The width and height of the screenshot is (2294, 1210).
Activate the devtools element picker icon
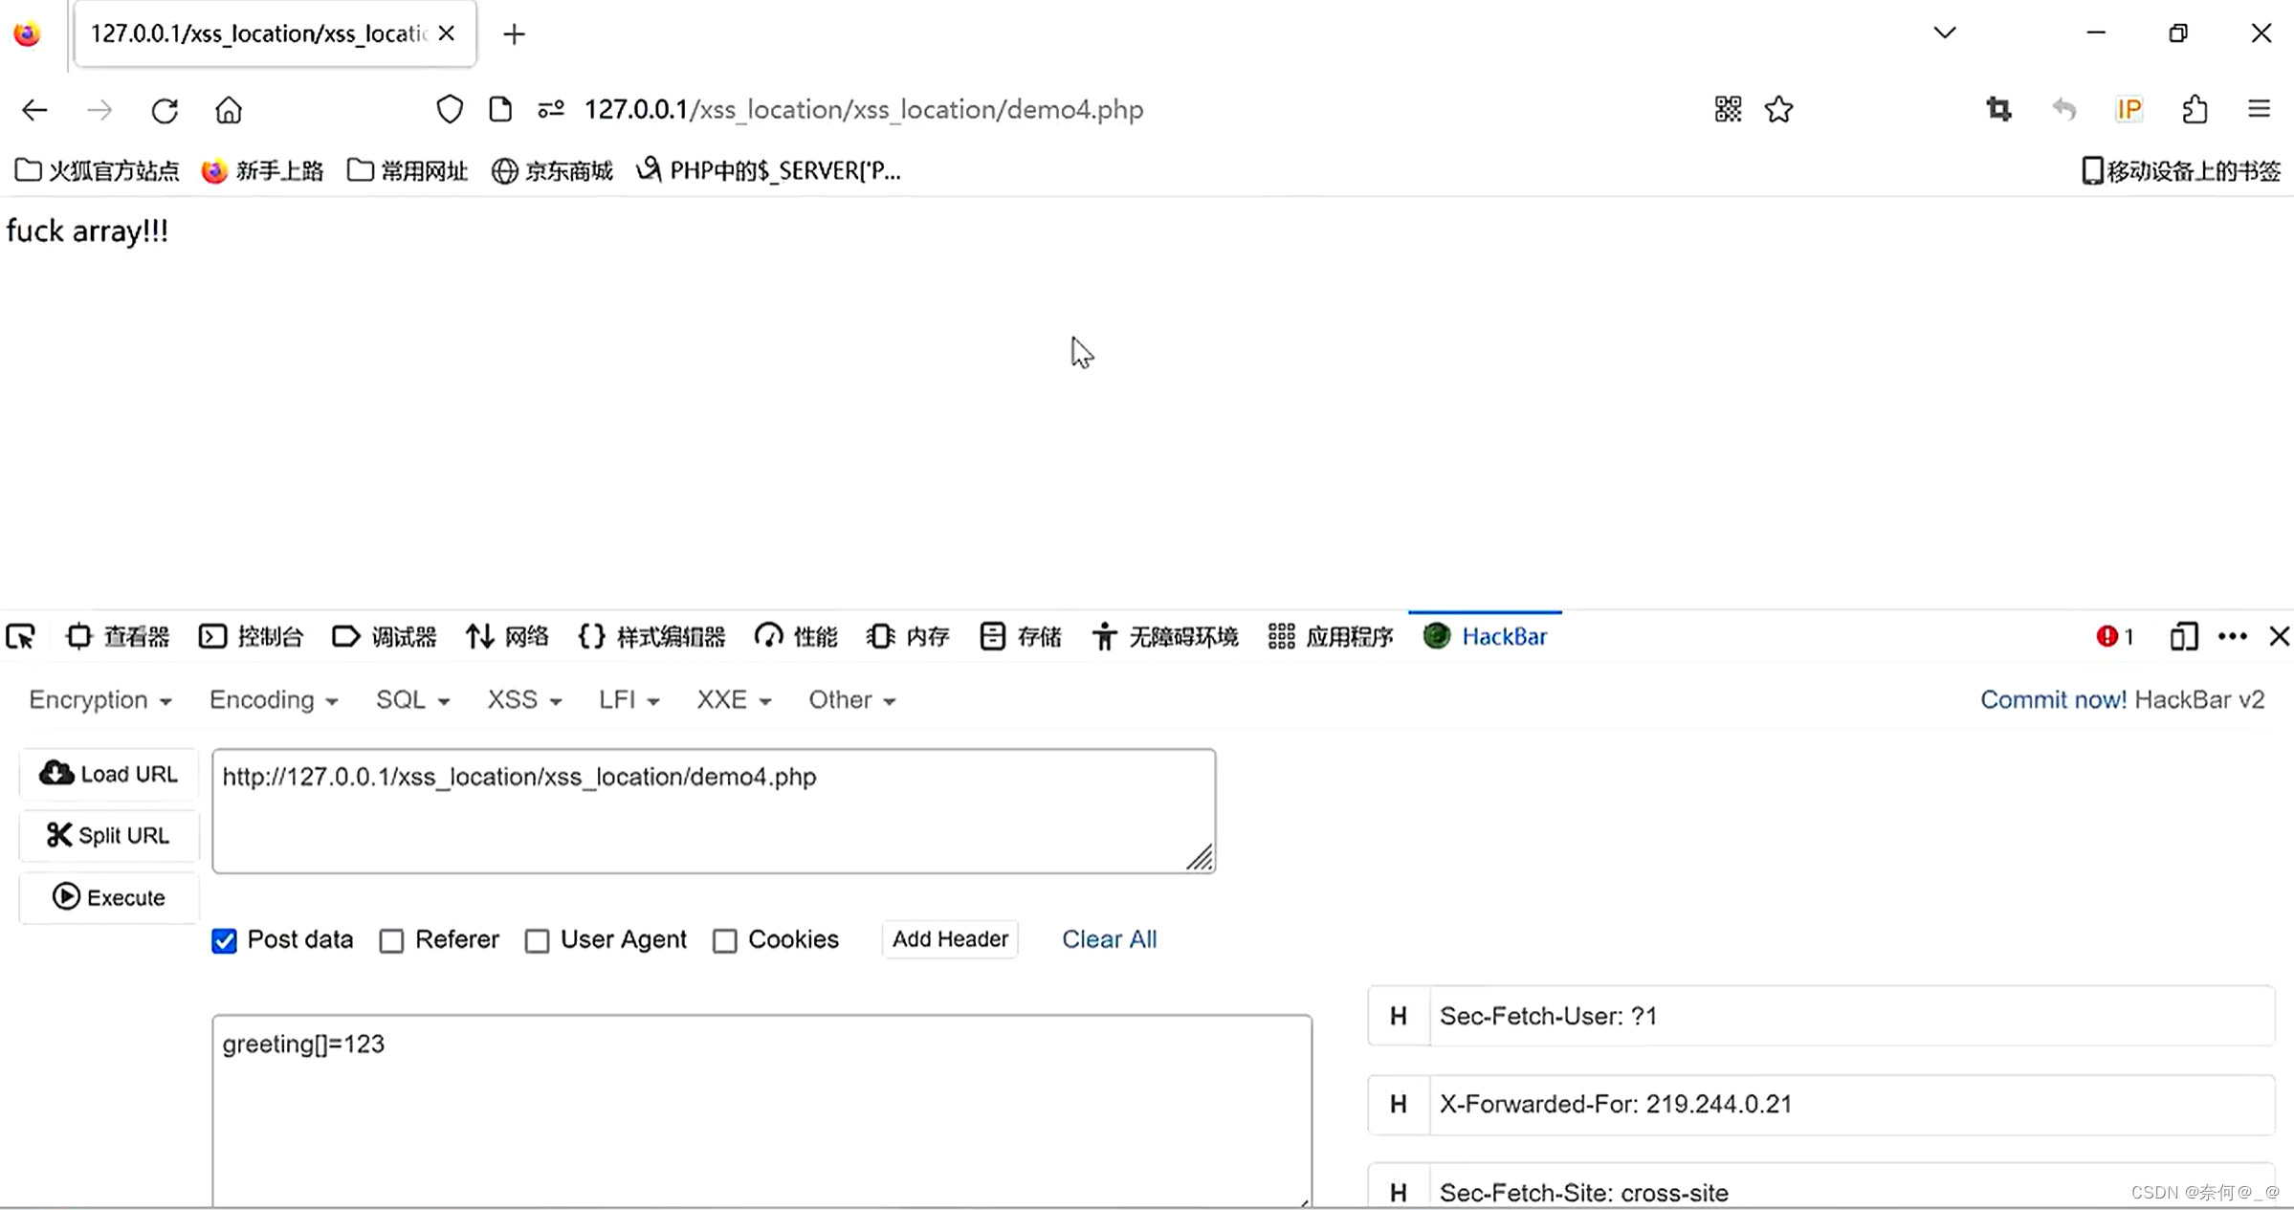click(x=21, y=637)
